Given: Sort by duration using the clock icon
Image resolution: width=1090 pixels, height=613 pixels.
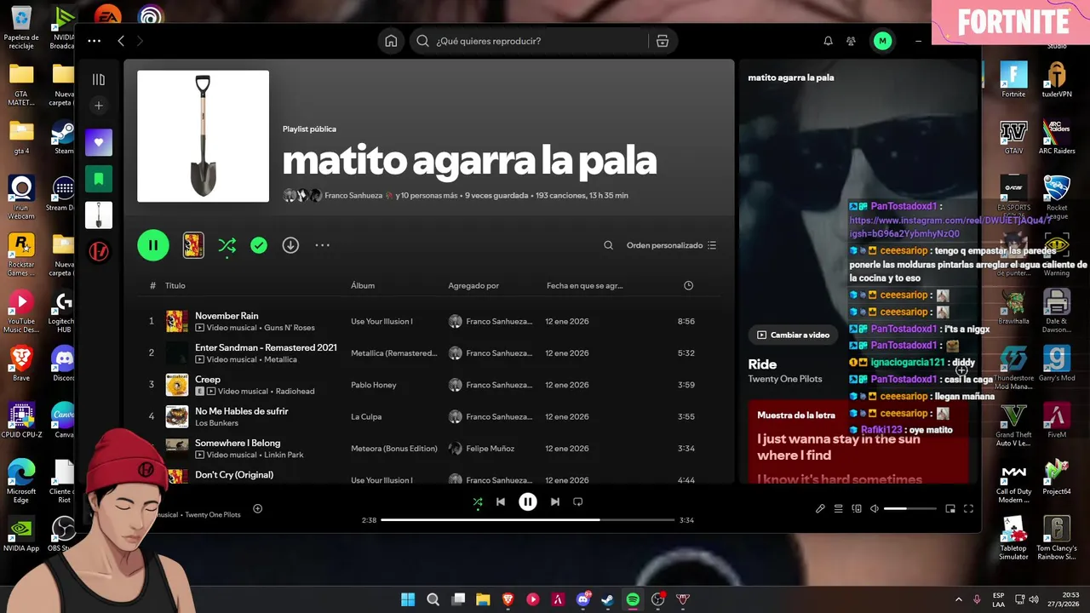Looking at the screenshot, I should 688,286.
